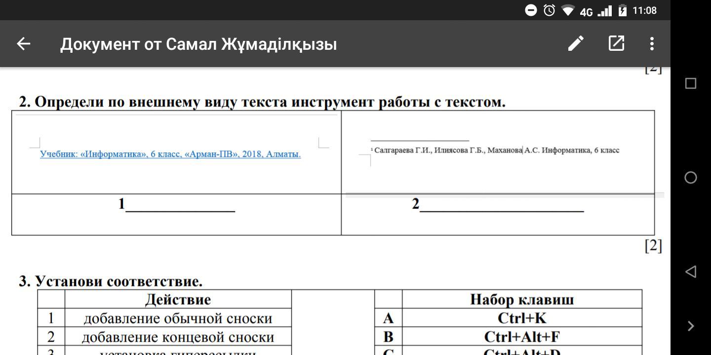Tap the alarm clock status icon
The height and width of the screenshot is (355, 711).
tap(549, 10)
